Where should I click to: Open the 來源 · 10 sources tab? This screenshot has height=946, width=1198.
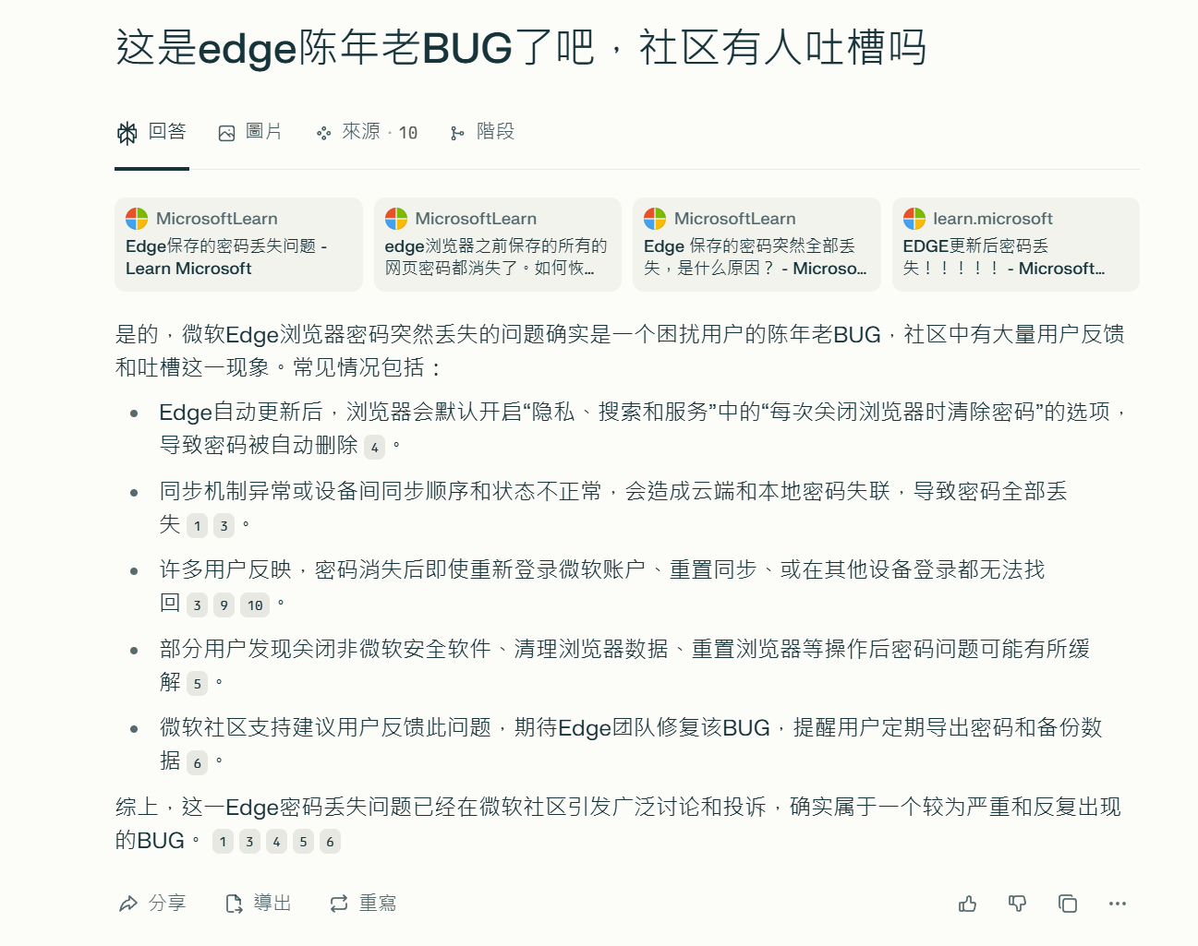[x=367, y=132]
